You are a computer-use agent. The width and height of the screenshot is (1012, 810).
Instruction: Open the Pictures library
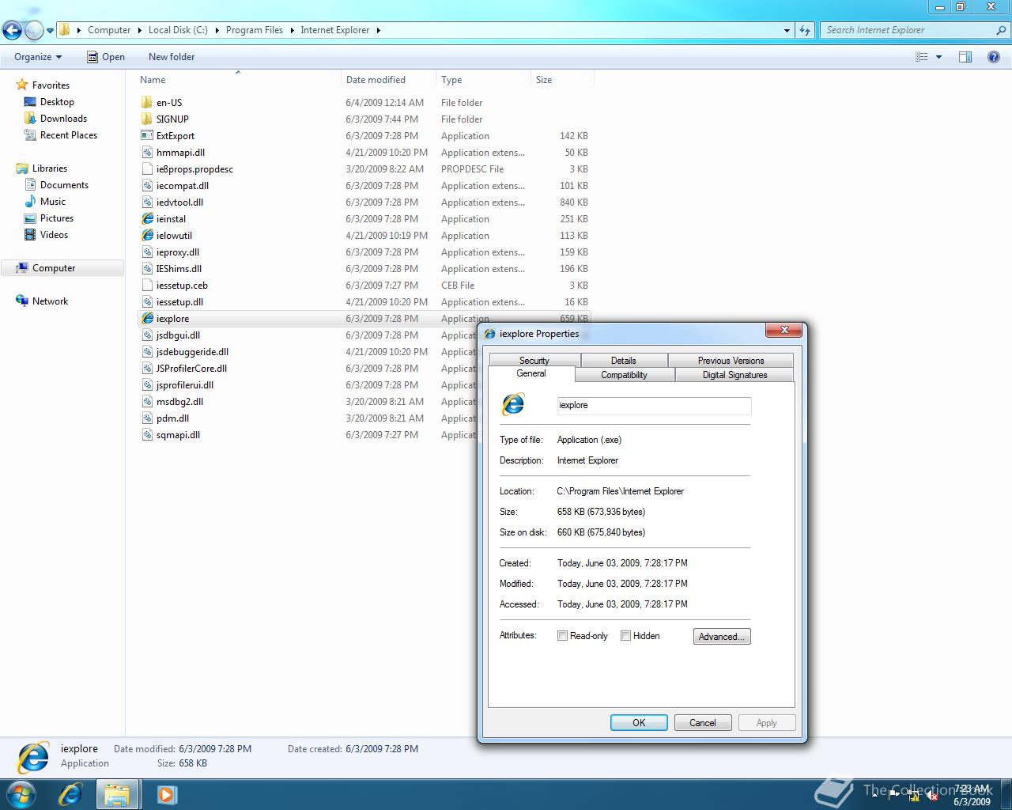click(x=57, y=218)
